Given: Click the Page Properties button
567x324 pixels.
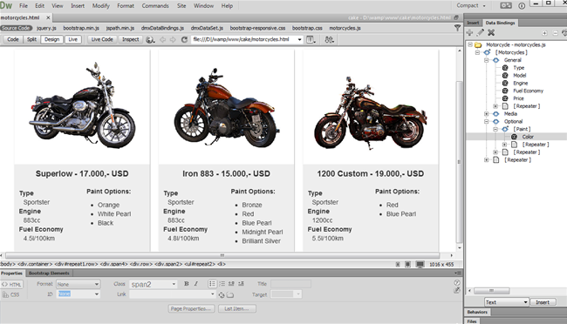Looking at the screenshot, I should (191, 308).
